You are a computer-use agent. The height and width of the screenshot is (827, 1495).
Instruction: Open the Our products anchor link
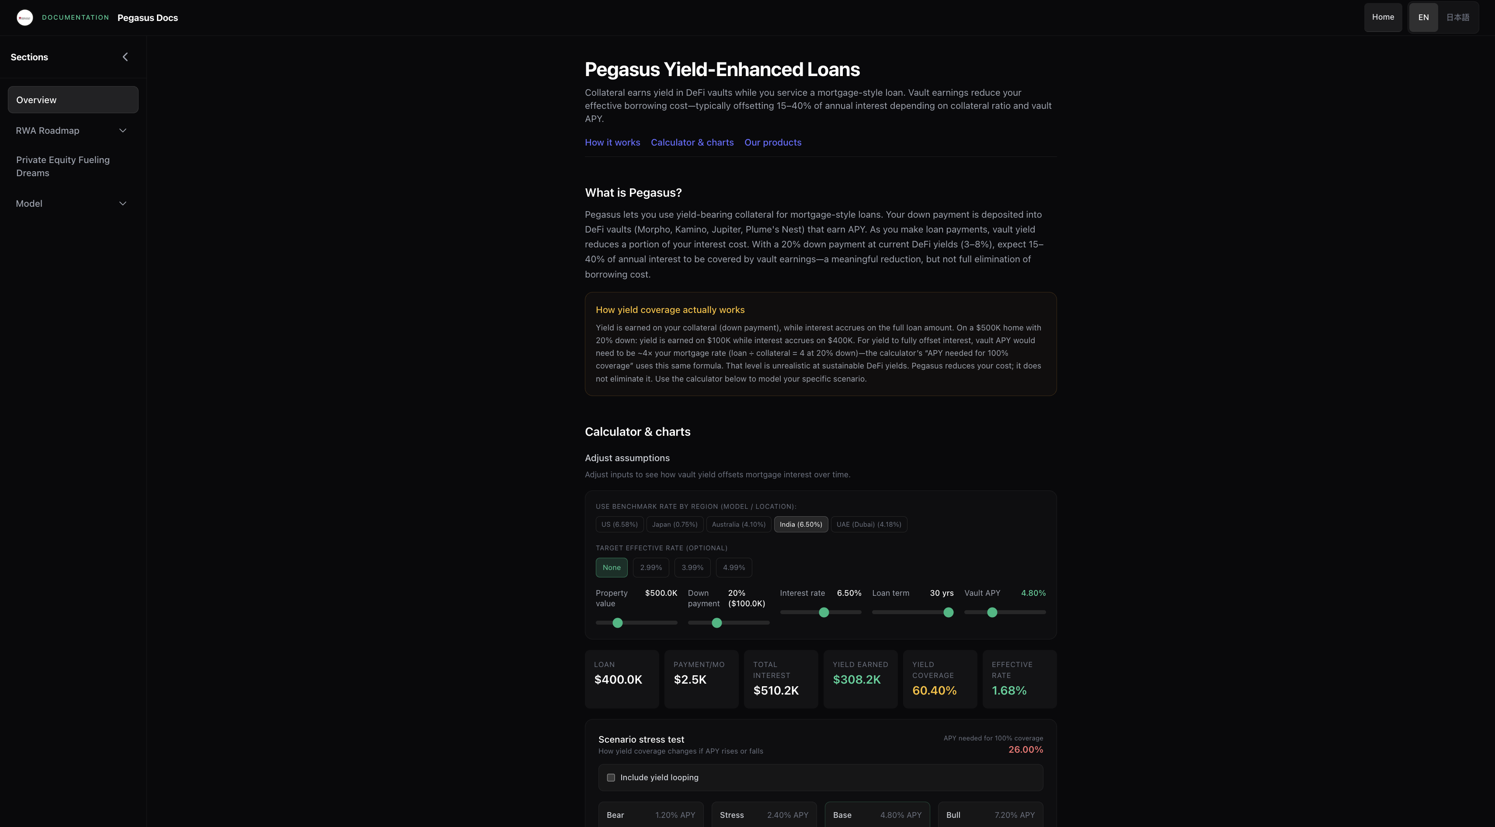tap(772, 143)
